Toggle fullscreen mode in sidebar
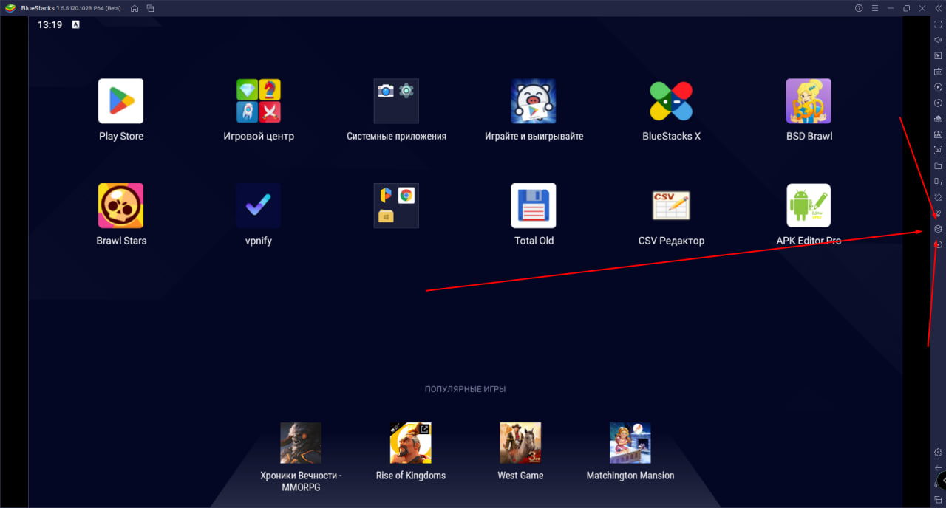This screenshot has height=508, width=946. tap(938, 24)
